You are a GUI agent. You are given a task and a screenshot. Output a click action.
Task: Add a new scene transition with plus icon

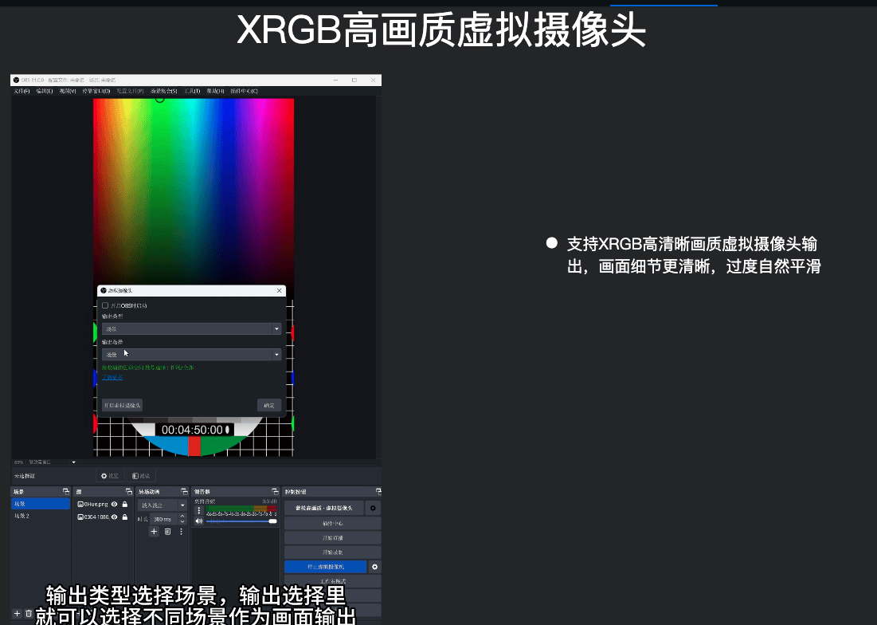(154, 532)
